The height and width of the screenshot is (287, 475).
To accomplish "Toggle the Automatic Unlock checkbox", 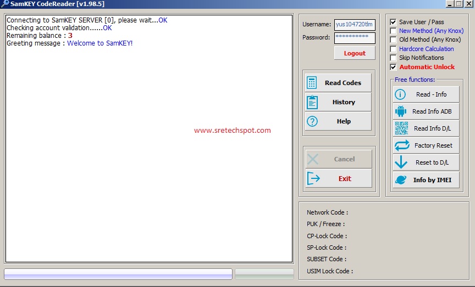I will point(393,67).
